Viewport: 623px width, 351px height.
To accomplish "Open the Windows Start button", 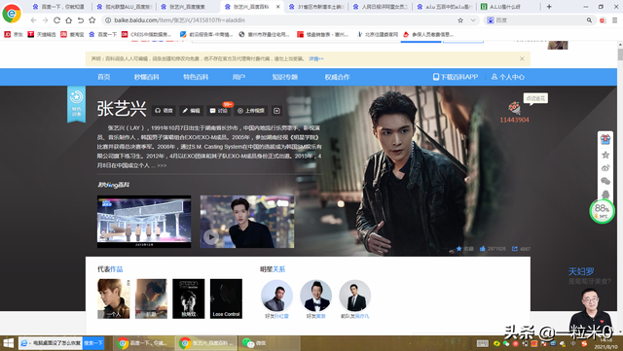I will tap(9, 343).
